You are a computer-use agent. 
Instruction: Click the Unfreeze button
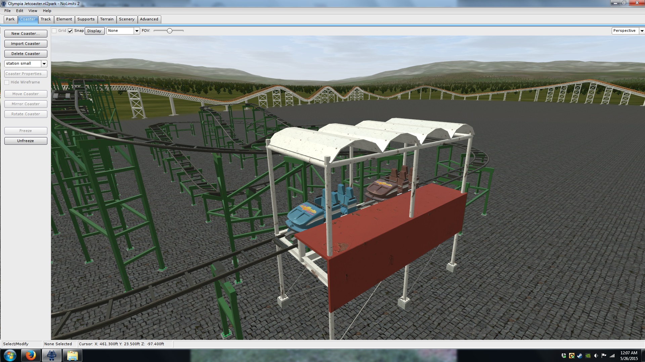click(26, 141)
